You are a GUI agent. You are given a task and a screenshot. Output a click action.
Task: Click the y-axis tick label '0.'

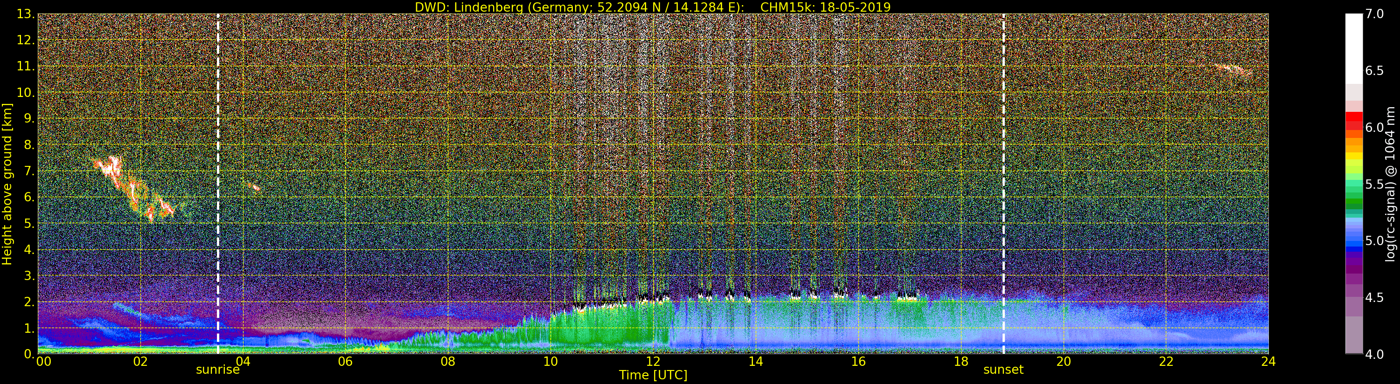pos(29,354)
